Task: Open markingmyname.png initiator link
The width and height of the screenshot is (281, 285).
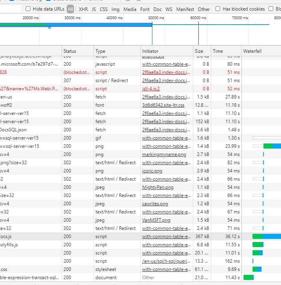Action: click(164, 154)
